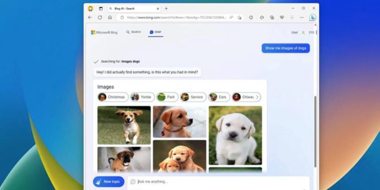Open the tab actions menu icon
This screenshot has height=190, width=380.
tap(101, 9)
